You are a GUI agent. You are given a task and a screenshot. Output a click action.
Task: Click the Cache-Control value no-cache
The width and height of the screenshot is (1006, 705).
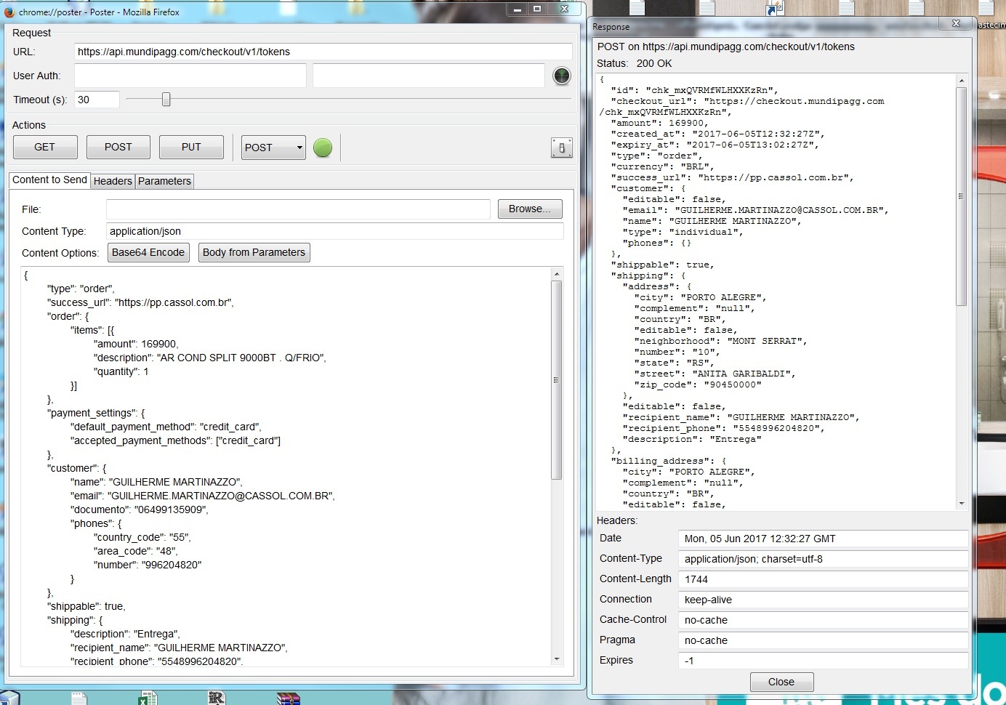(x=823, y=620)
